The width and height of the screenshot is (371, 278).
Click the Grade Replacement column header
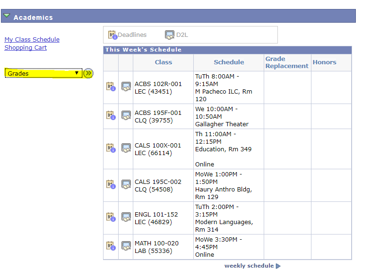click(x=286, y=62)
